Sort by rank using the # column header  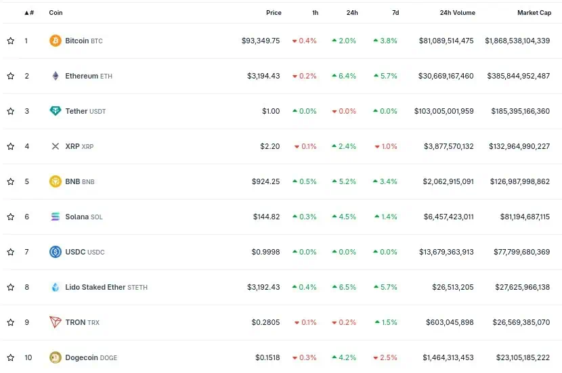pyautogui.click(x=29, y=13)
